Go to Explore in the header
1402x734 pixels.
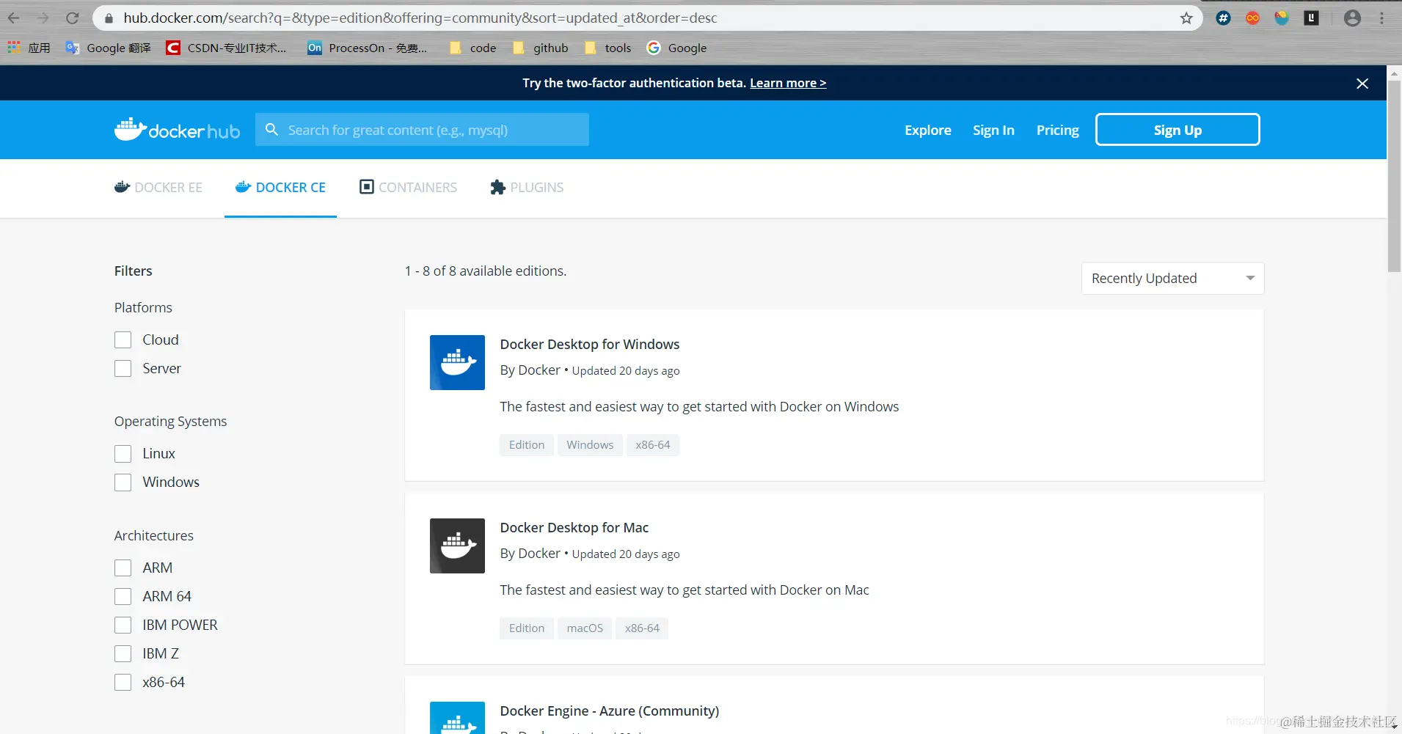pos(928,130)
